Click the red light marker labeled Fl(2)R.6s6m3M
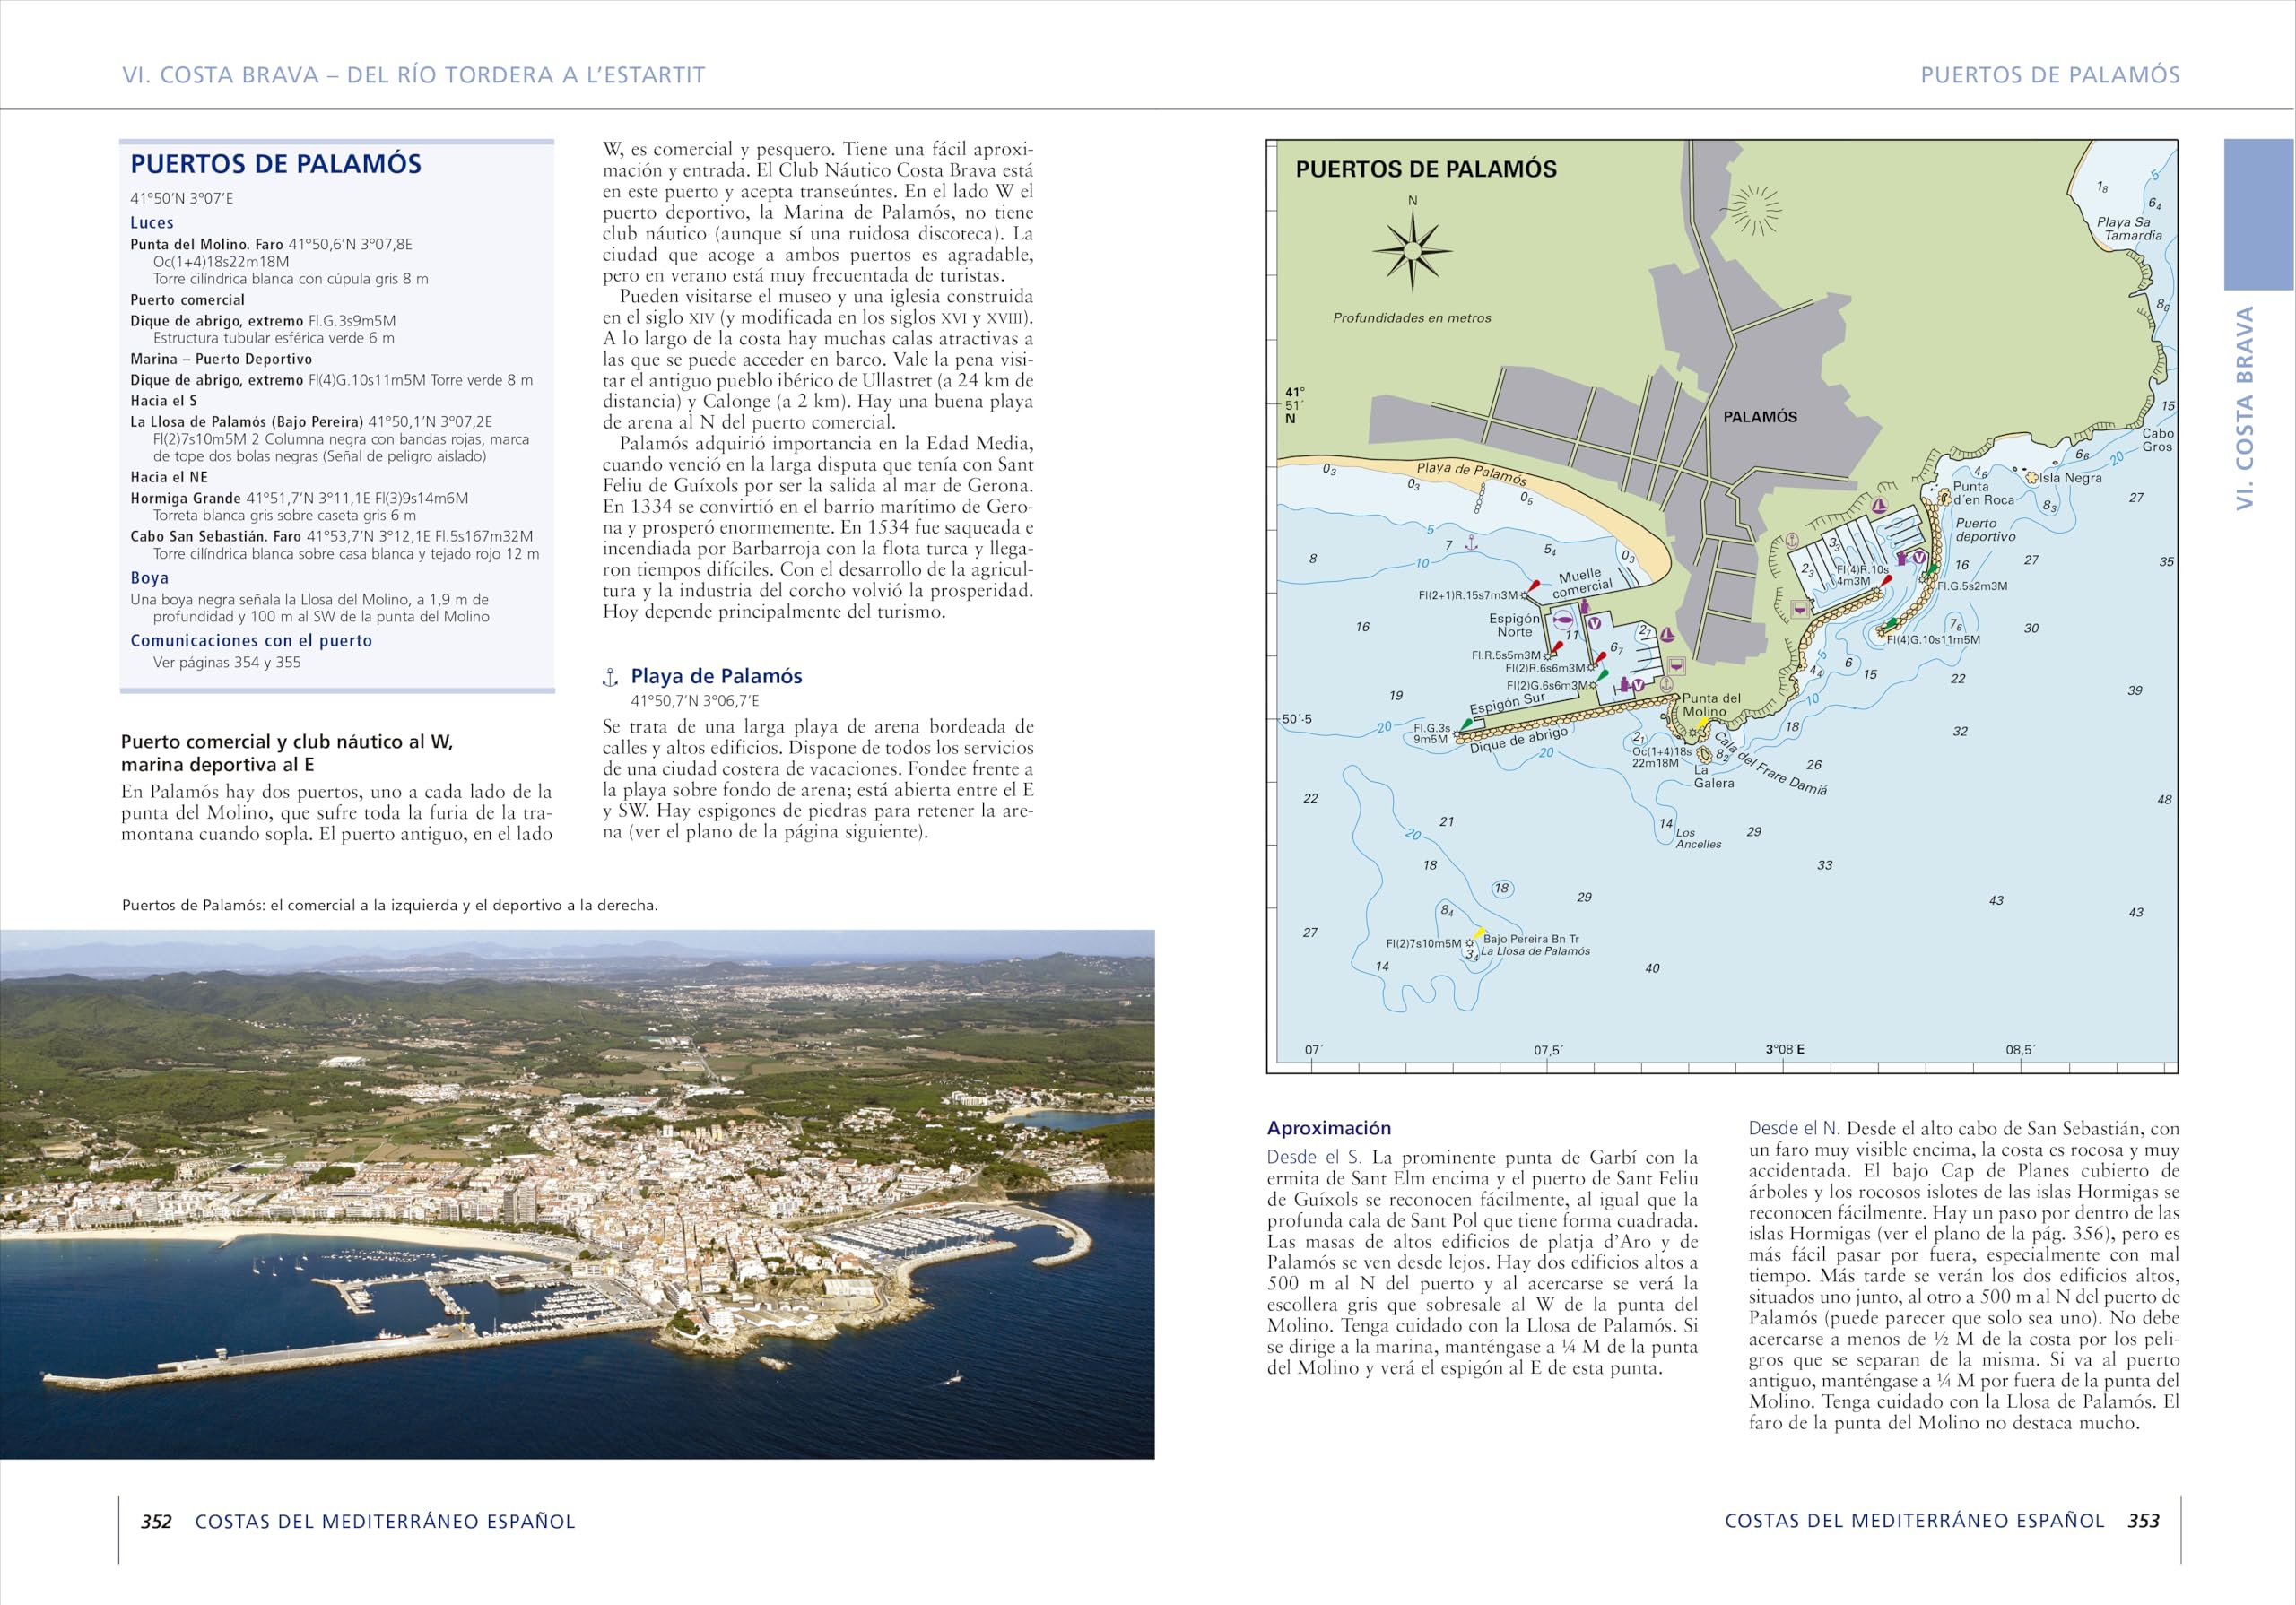This screenshot has width=2296, height=1605. pos(1600,658)
